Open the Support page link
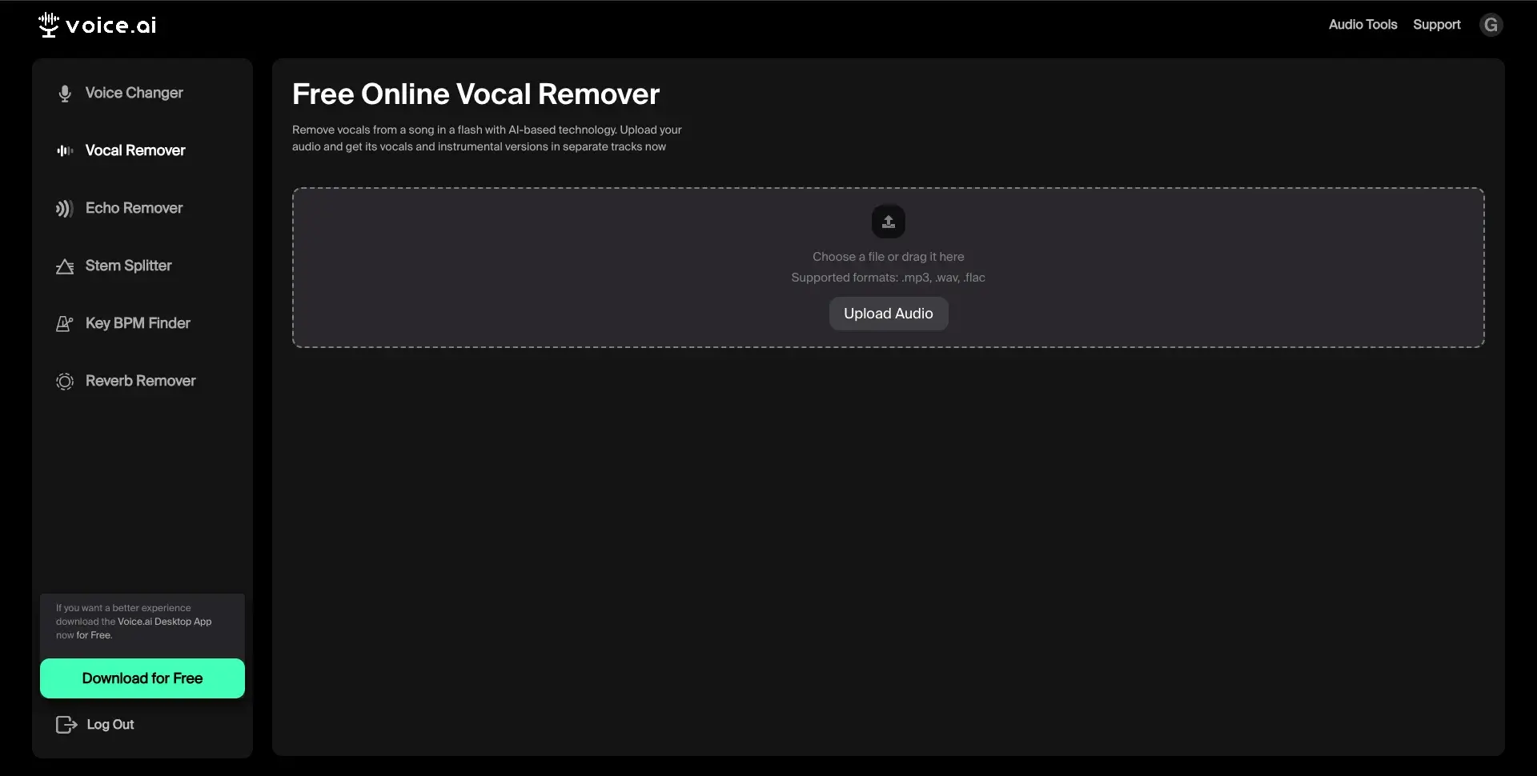The image size is (1537, 776). coord(1436,25)
